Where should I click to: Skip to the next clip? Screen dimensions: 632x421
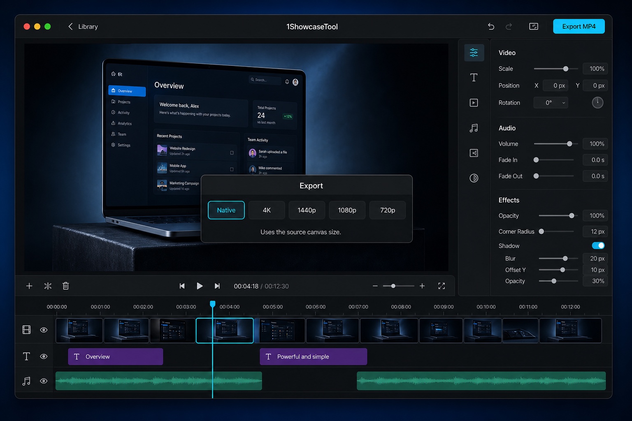click(217, 286)
